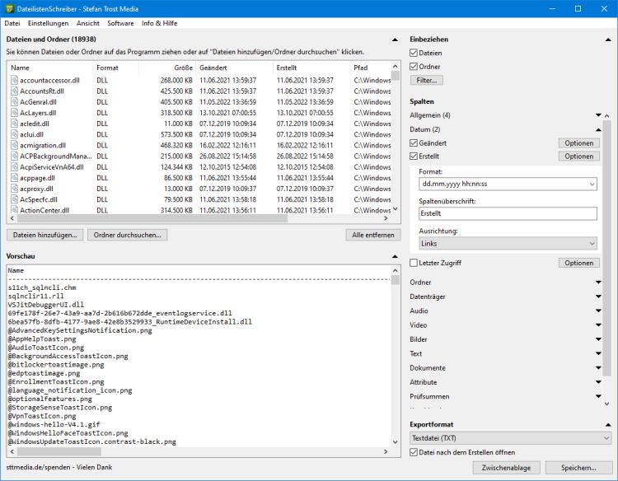Uncheck the Dateien checkbox
Image resolution: width=618 pixels, height=481 pixels.
coord(414,53)
